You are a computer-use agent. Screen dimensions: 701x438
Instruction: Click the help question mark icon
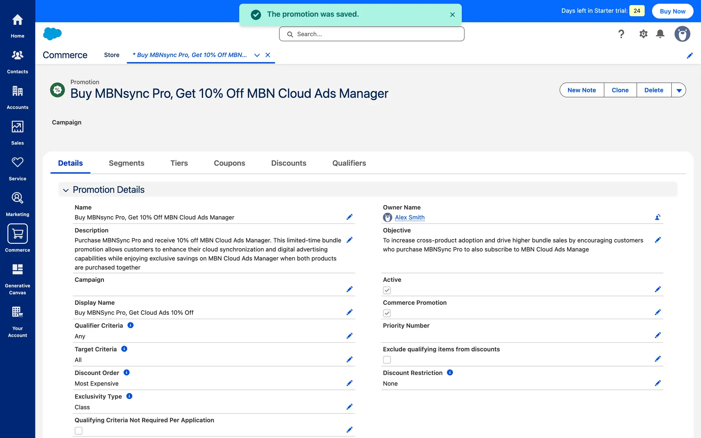pos(621,34)
